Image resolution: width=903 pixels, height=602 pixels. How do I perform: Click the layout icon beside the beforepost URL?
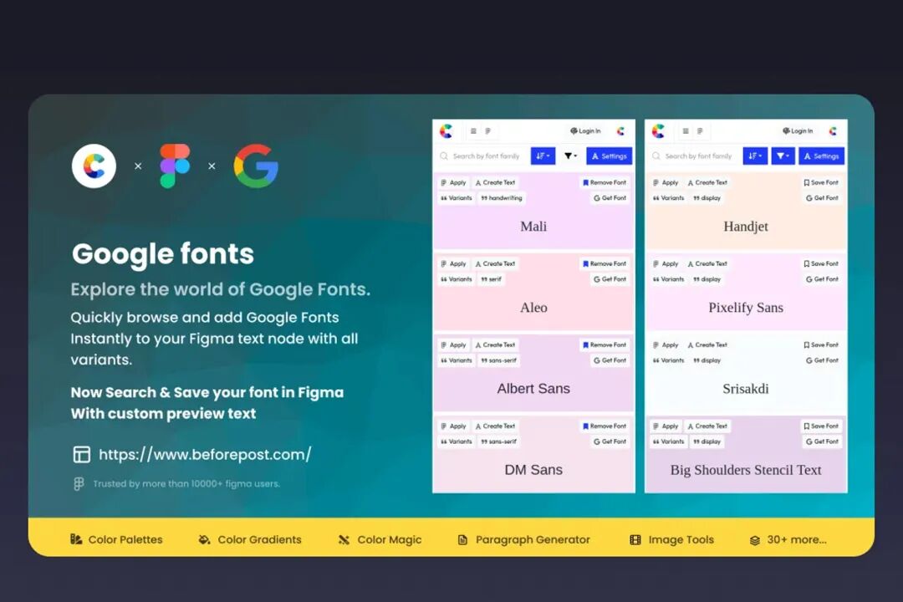pyautogui.click(x=81, y=455)
